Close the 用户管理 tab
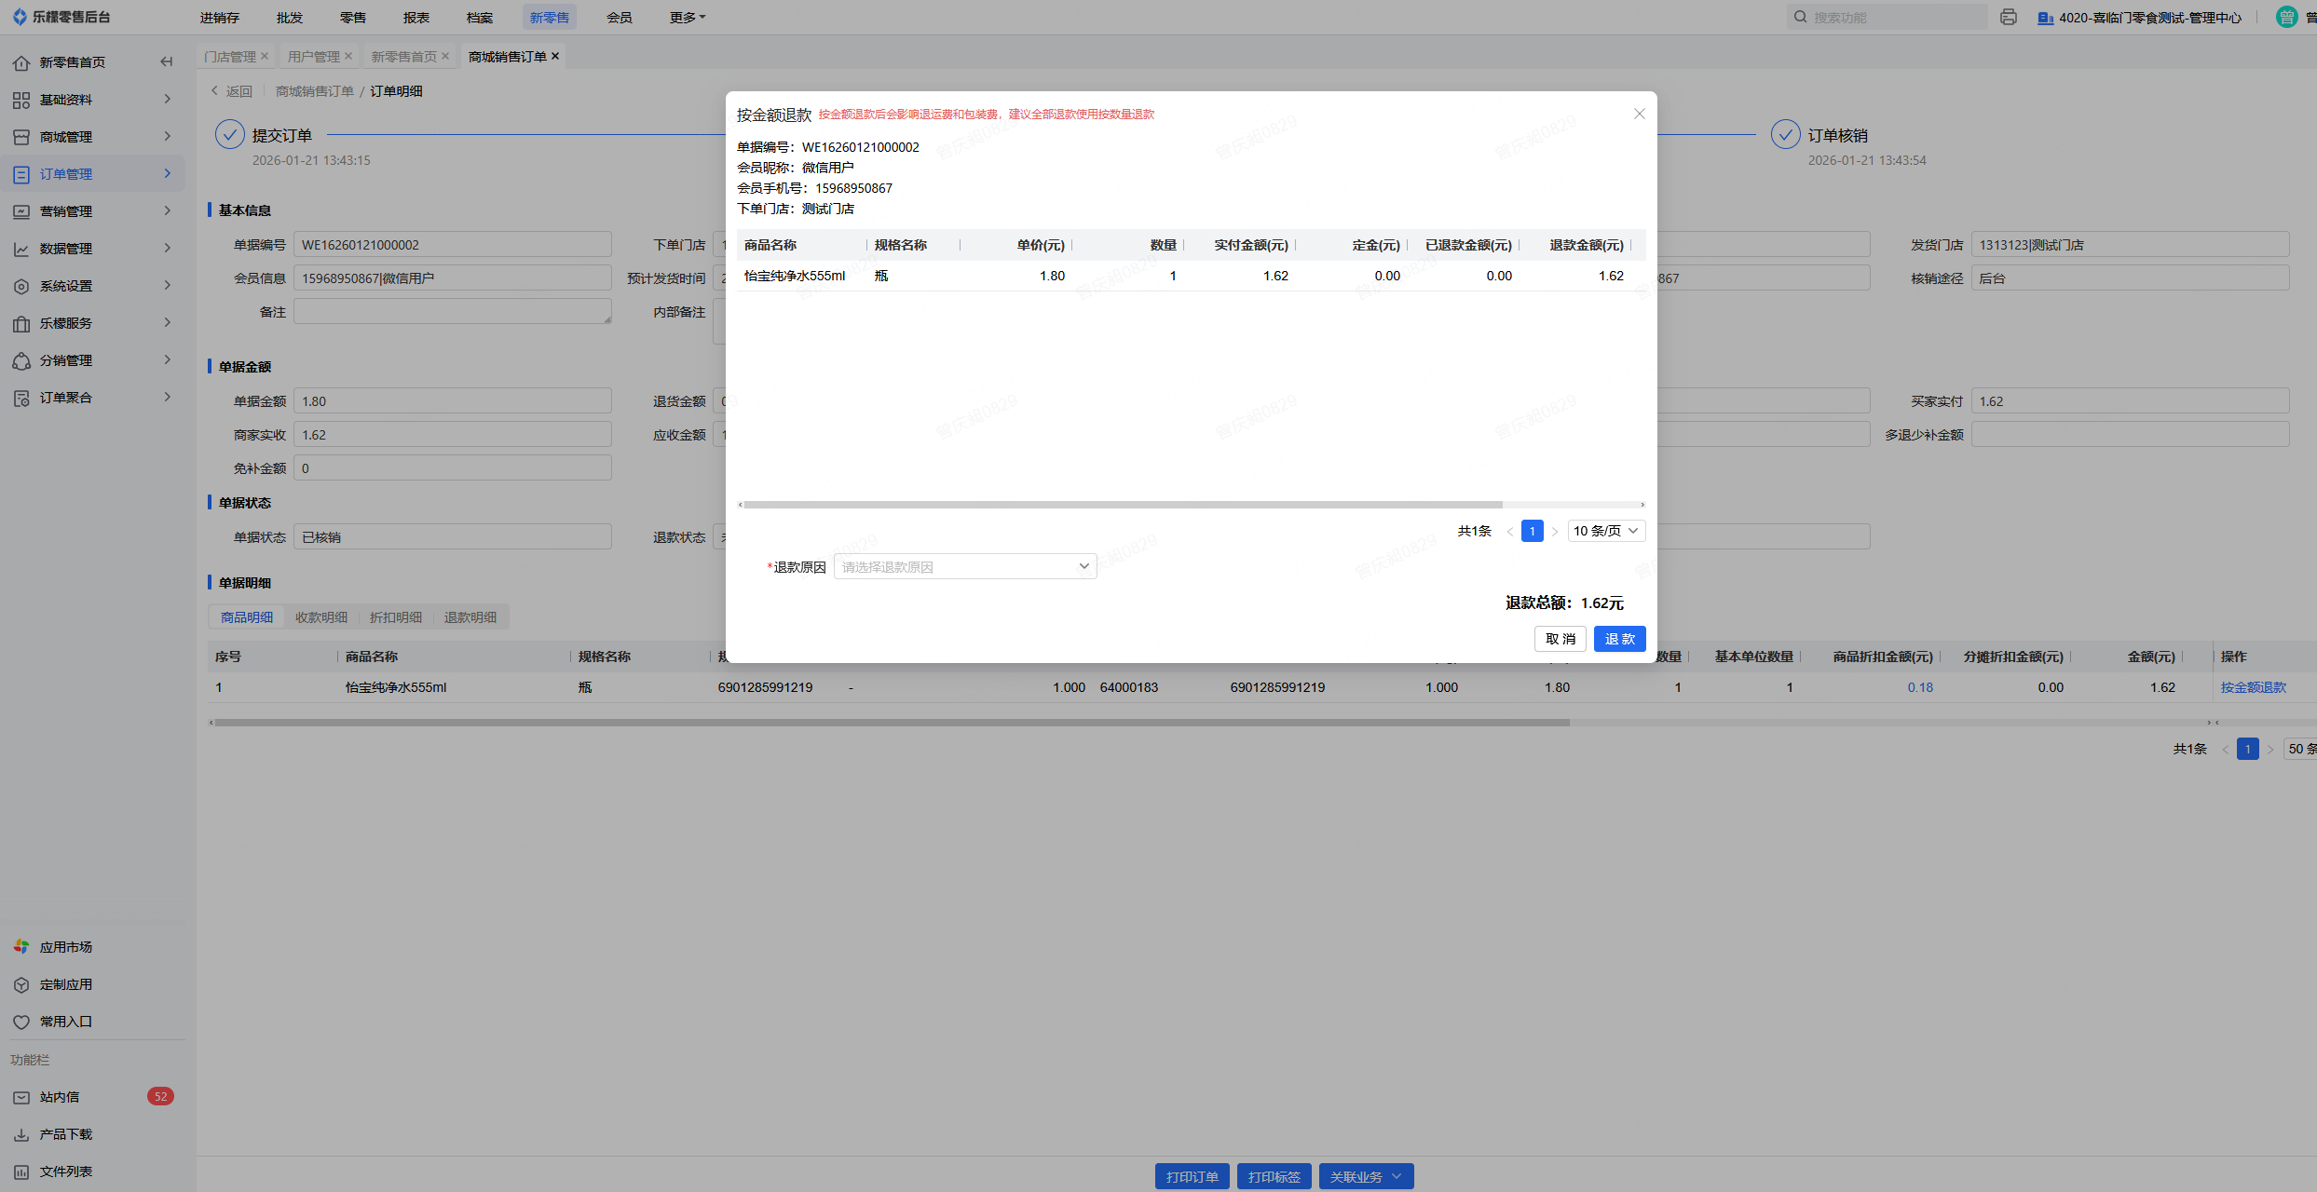 click(x=348, y=57)
